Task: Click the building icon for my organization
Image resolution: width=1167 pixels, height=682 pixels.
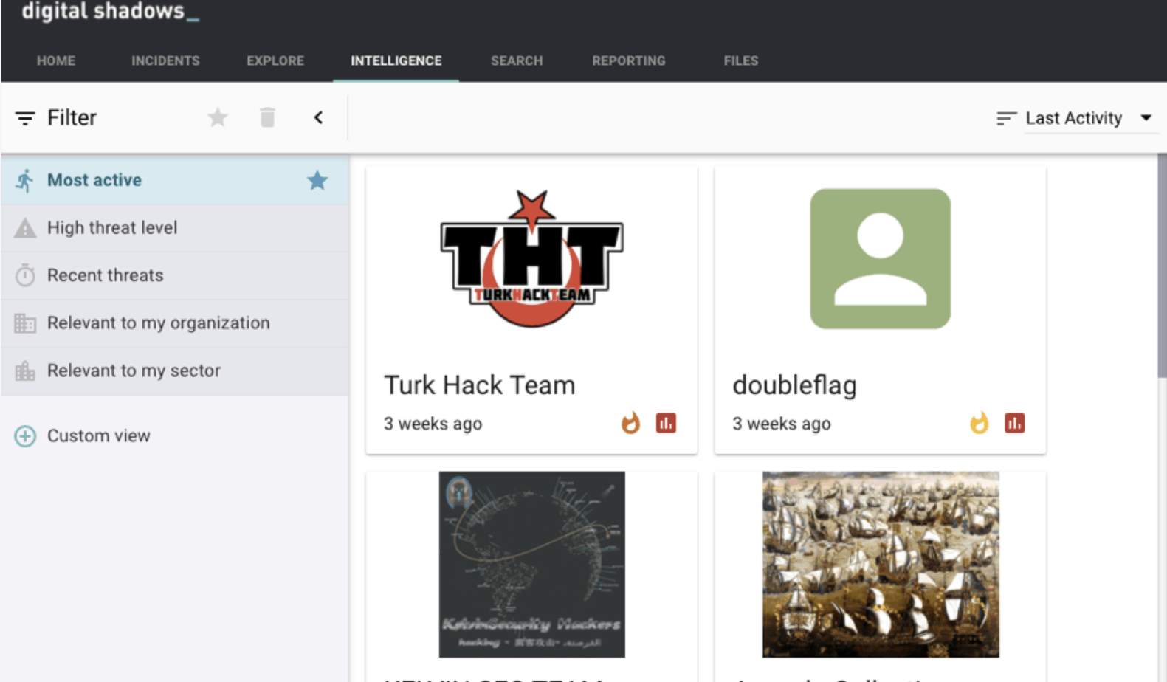Action: pyautogui.click(x=25, y=323)
